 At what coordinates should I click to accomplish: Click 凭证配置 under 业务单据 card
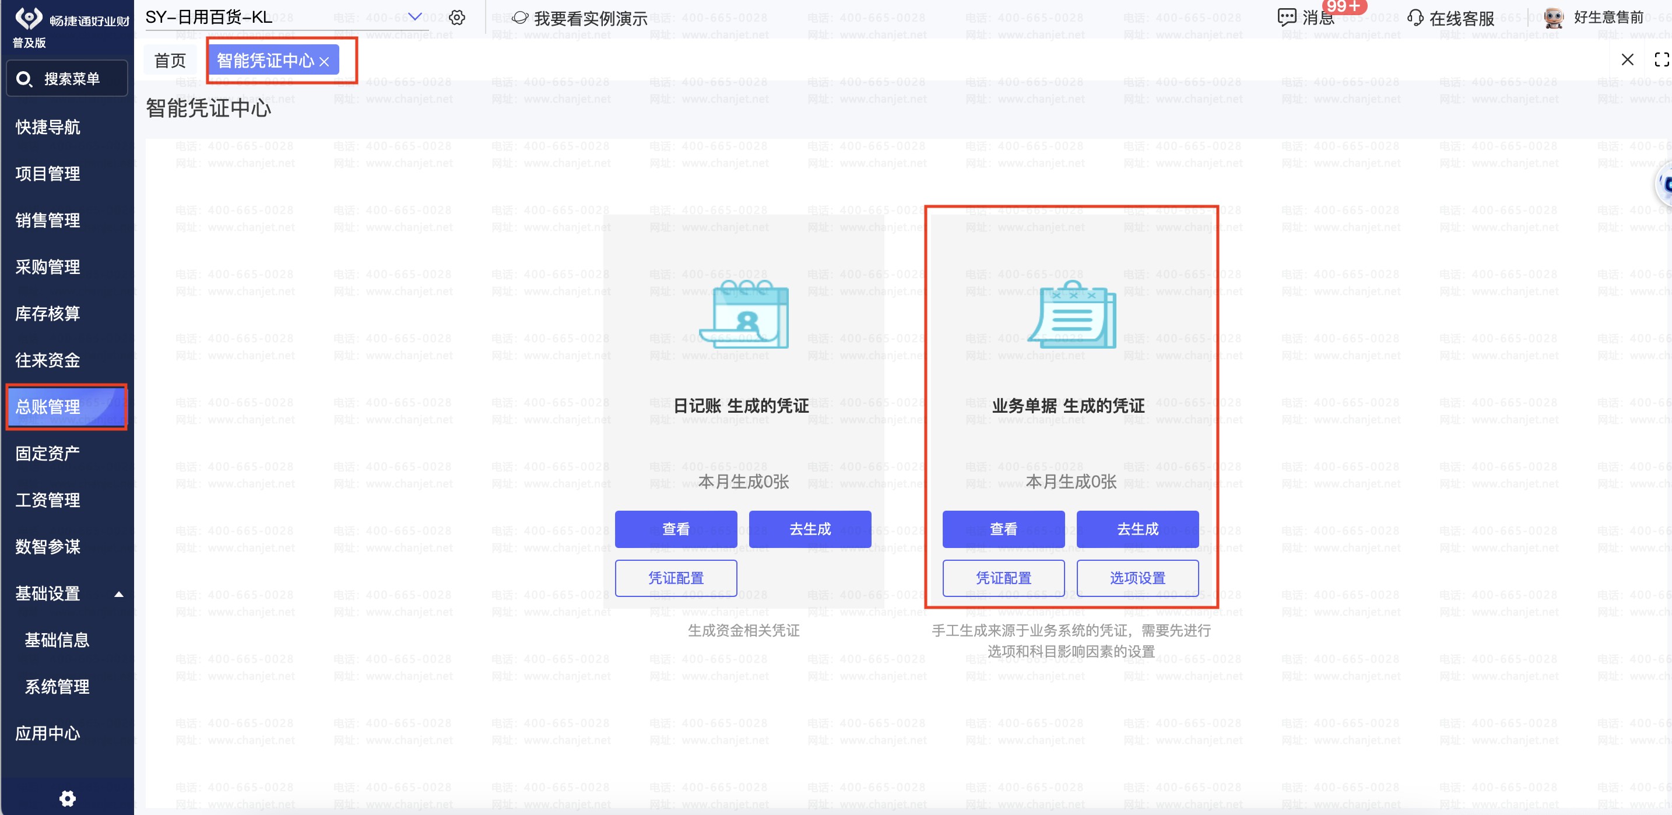[x=1003, y=578]
